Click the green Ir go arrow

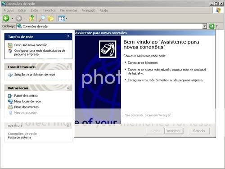point(211,26)
